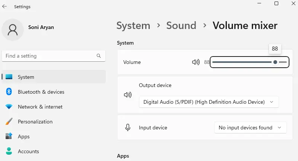
Task: Click the system Volume slider track
Action: (242, 62)
